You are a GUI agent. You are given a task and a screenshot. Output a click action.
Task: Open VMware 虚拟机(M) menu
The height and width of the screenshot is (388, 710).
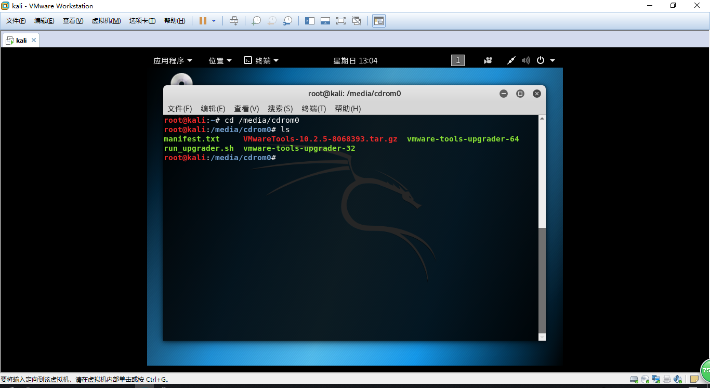(x=106, y=21)
